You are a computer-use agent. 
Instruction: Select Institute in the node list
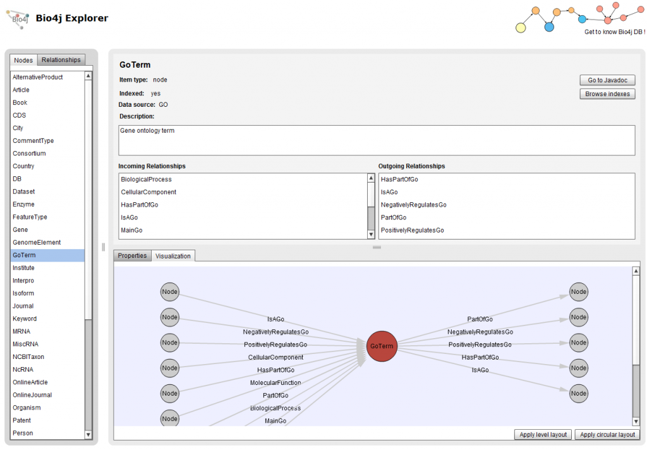click(x=47, y=268)
